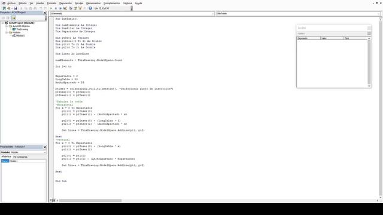Image resolution: width=383 pixels, height=215 pixels.
Task: Open the Herramientas menu
Action: point(93,3)
